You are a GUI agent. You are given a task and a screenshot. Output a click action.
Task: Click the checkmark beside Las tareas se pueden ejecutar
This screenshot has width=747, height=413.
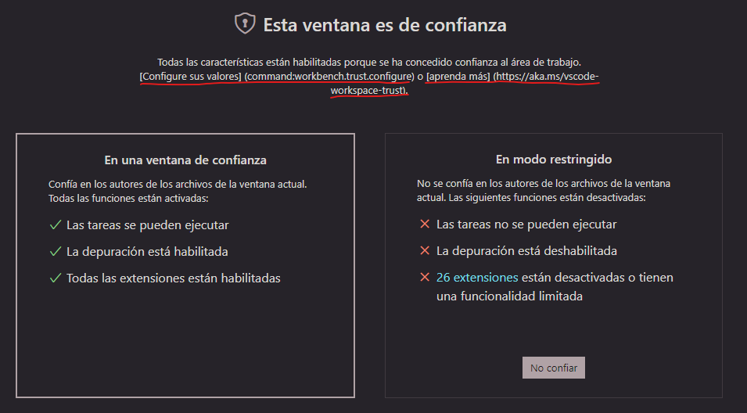tap(56, 224)
